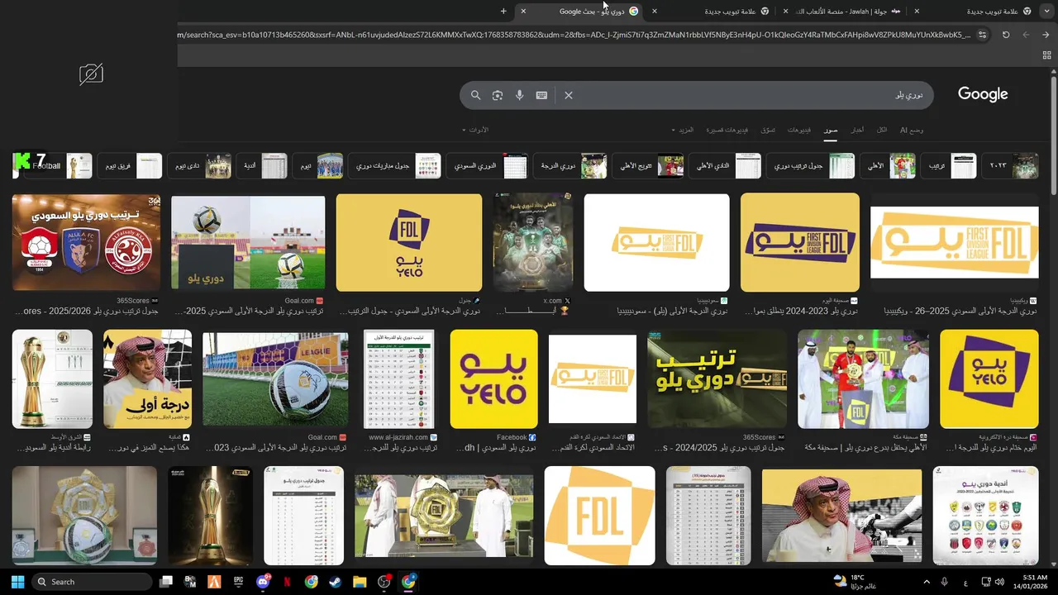
Task: Open Epic Games Launcher from the taskbar
Action: coord(239,582)
